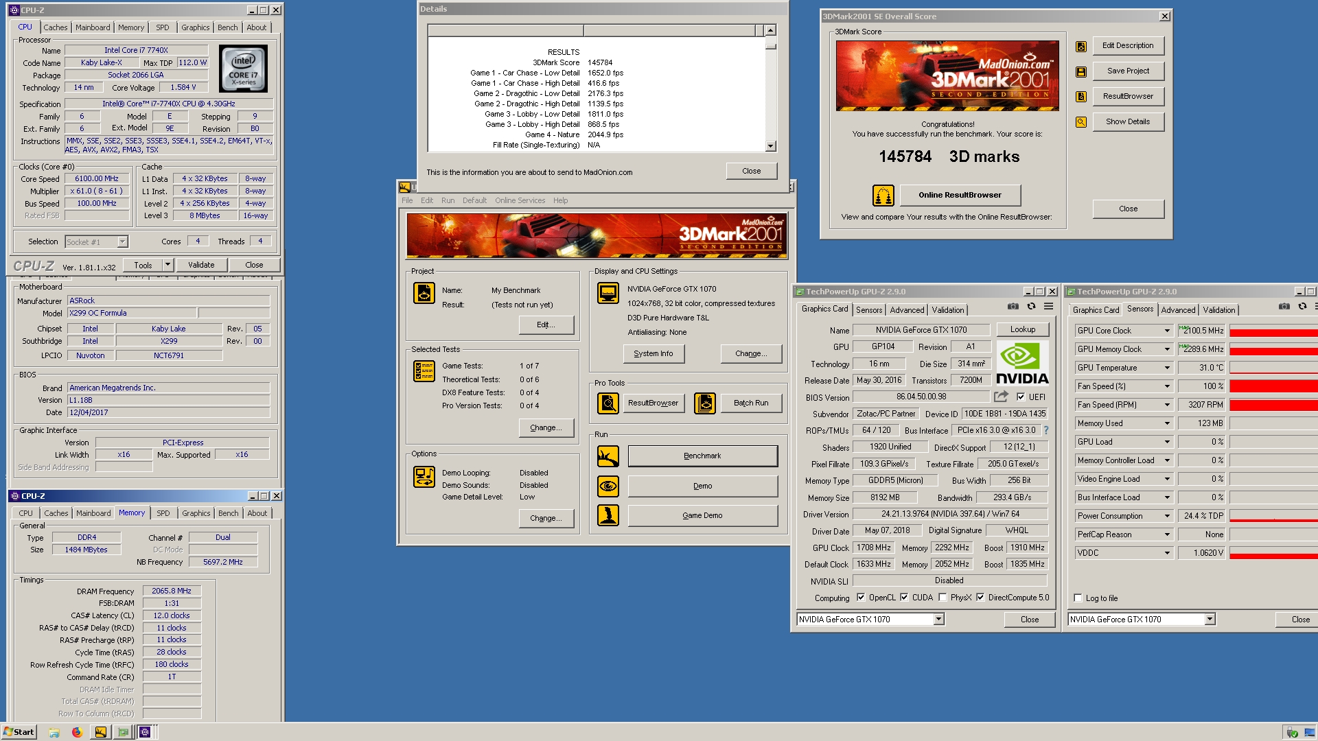Select the GPU-Z taskbar button
This screenshot has height=741, width=1318.
tap(123, 732)
